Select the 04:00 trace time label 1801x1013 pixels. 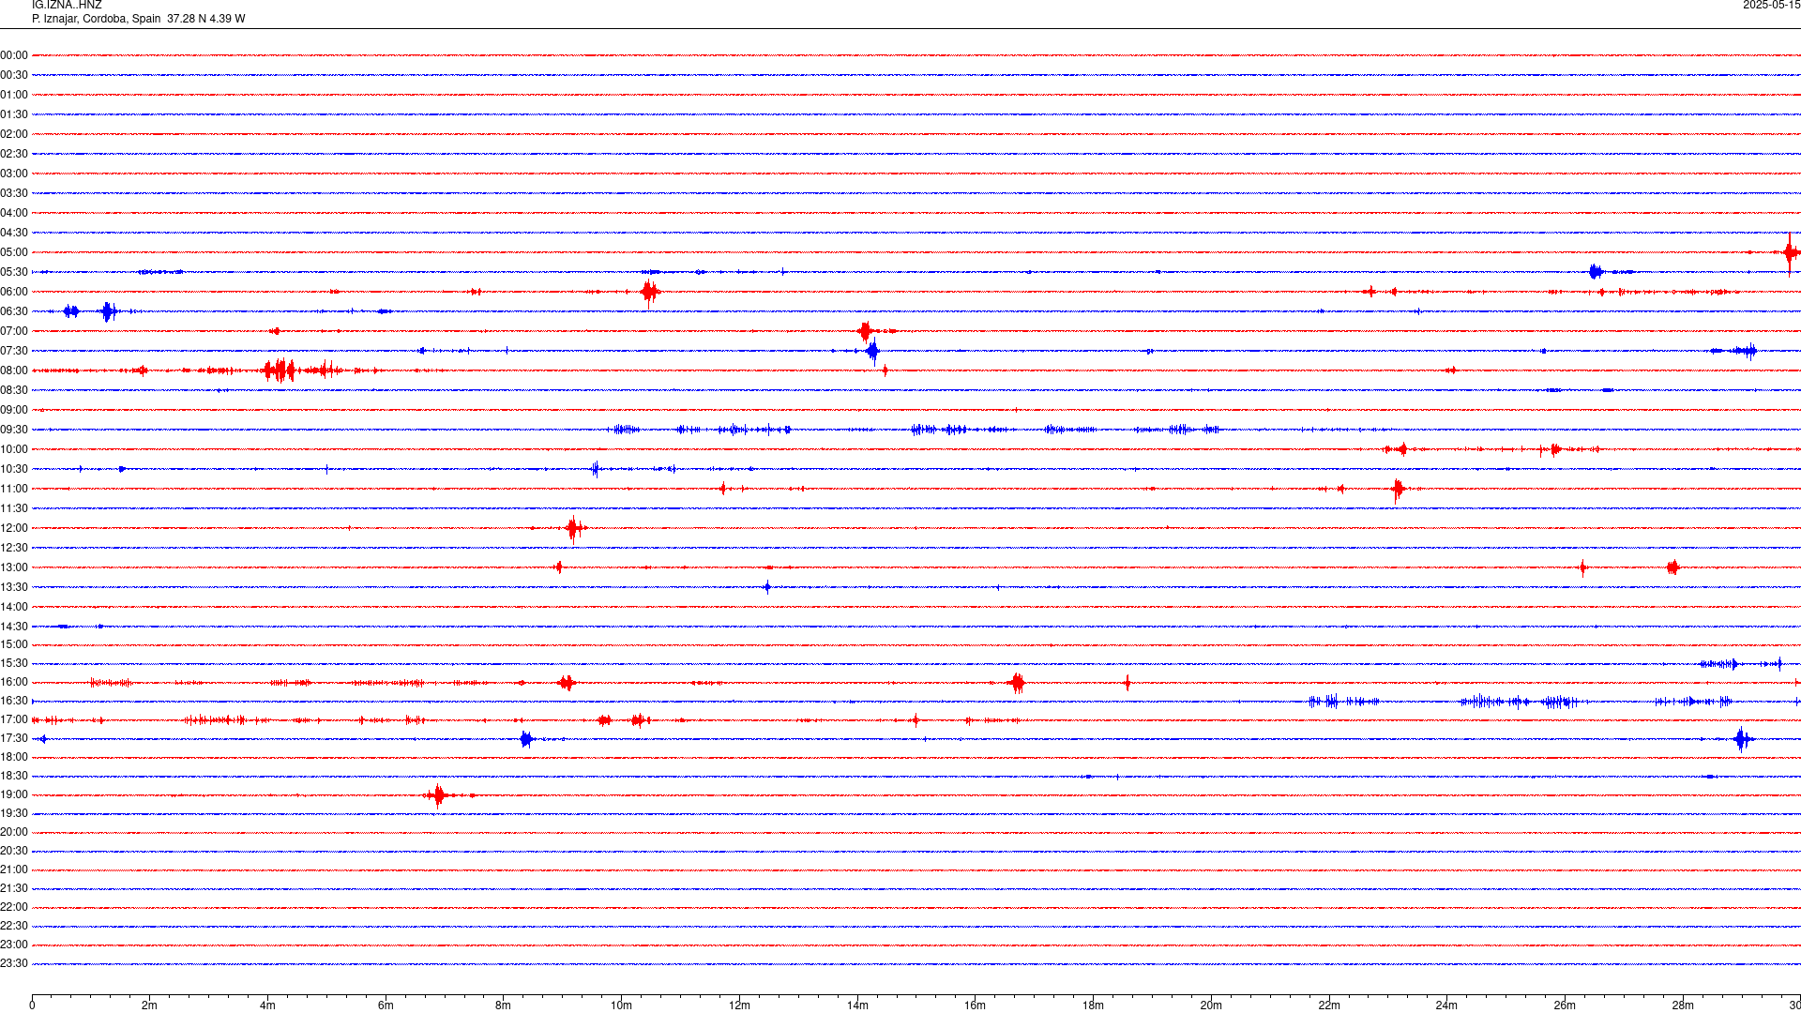(14, 213)
